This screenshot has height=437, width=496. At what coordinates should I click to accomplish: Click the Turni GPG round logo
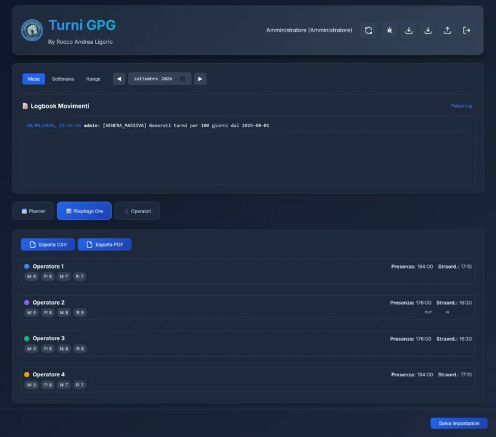[x=32, y=30]
